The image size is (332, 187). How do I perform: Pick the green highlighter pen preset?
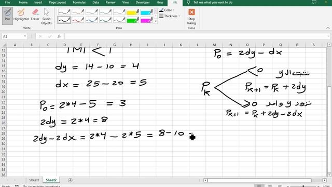[133, 20]
